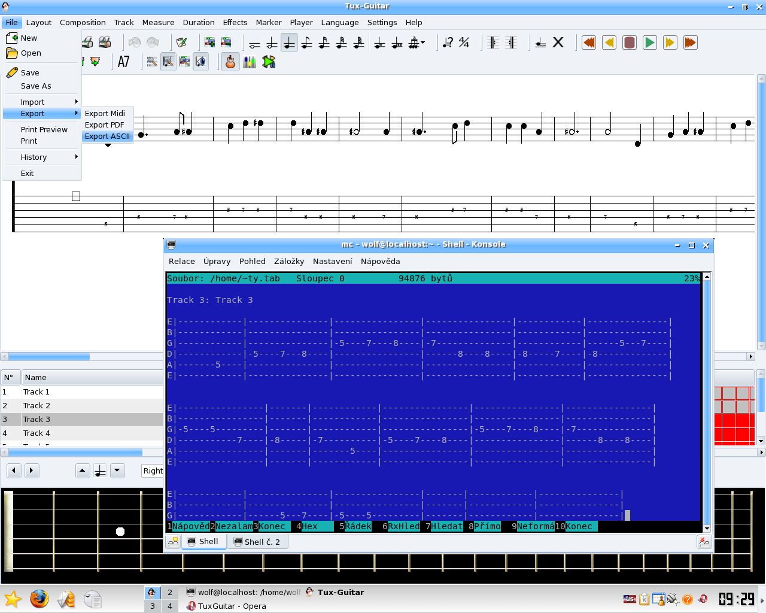Click the add track icon

(x=209, y=43)
